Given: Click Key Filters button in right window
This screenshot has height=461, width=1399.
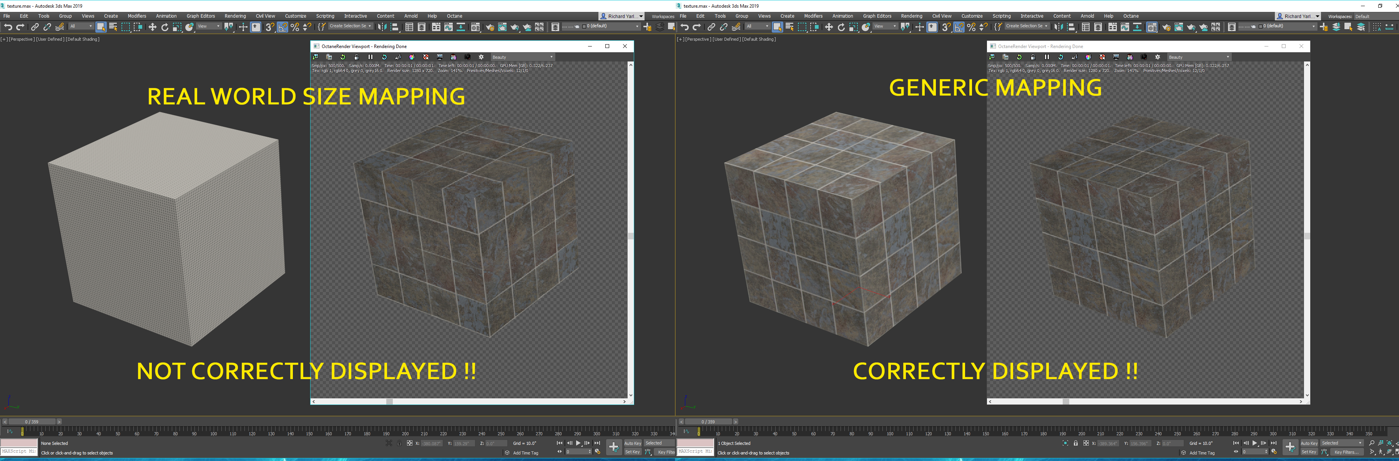Looking at the screenshot, I should [1346, 452].
